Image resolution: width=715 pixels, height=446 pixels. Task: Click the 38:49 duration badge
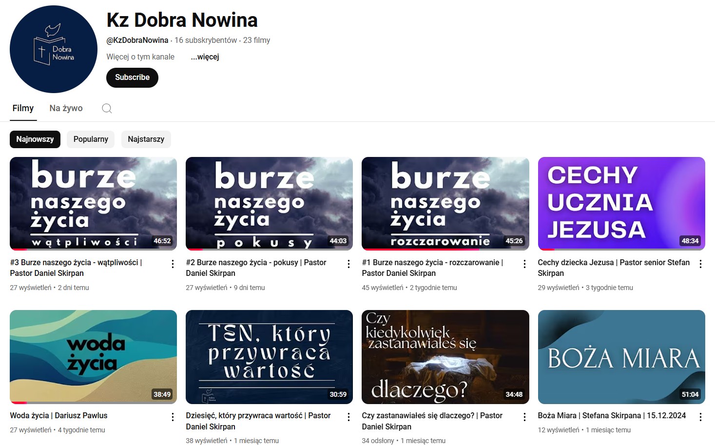click(162, 394)
